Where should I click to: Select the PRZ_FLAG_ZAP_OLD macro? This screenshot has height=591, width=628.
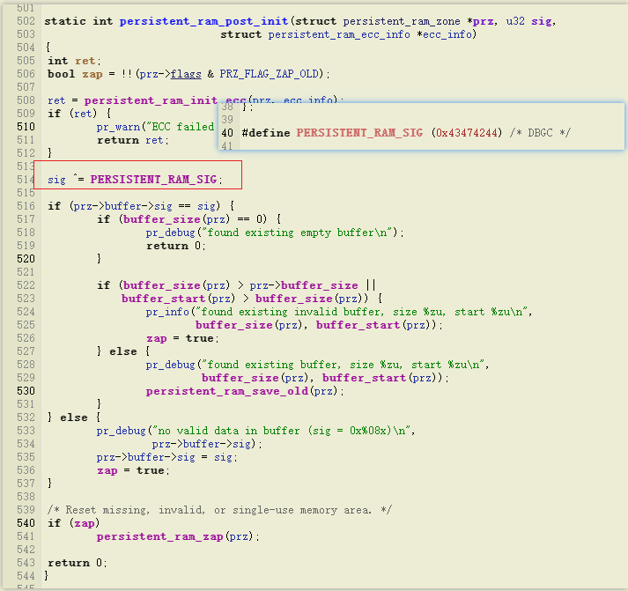tap(264, 74)
